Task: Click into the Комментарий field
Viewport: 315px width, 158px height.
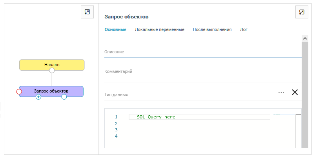Action: click(x=202, y=72)
